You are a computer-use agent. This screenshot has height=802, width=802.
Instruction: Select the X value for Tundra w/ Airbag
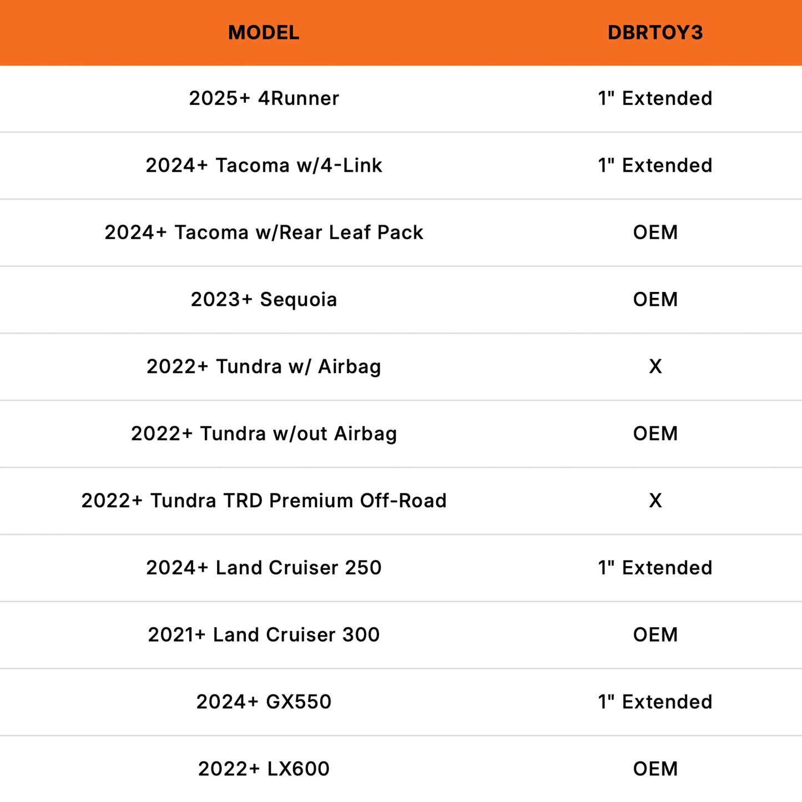(x=655, y=367)
